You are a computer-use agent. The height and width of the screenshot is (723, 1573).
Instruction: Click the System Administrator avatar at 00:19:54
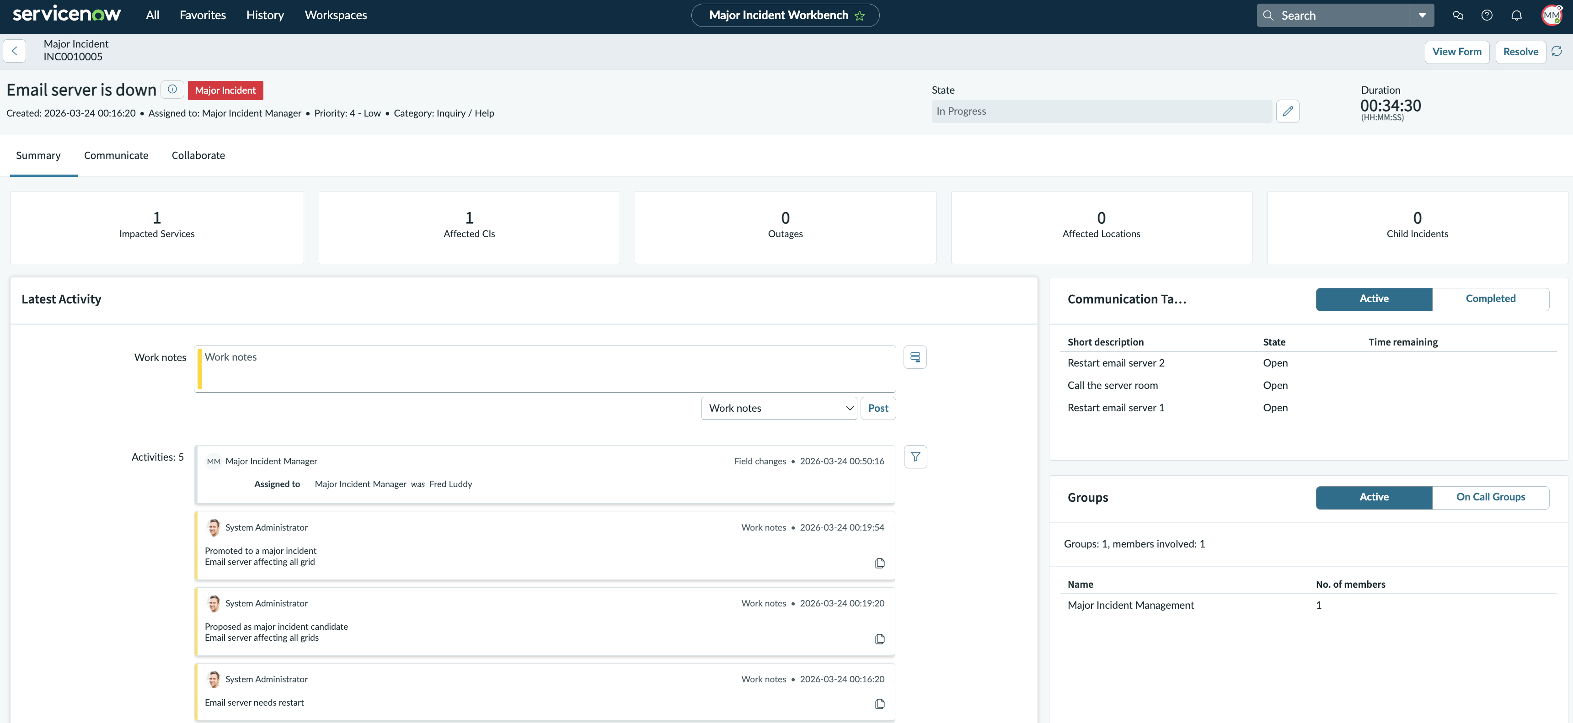213,528
